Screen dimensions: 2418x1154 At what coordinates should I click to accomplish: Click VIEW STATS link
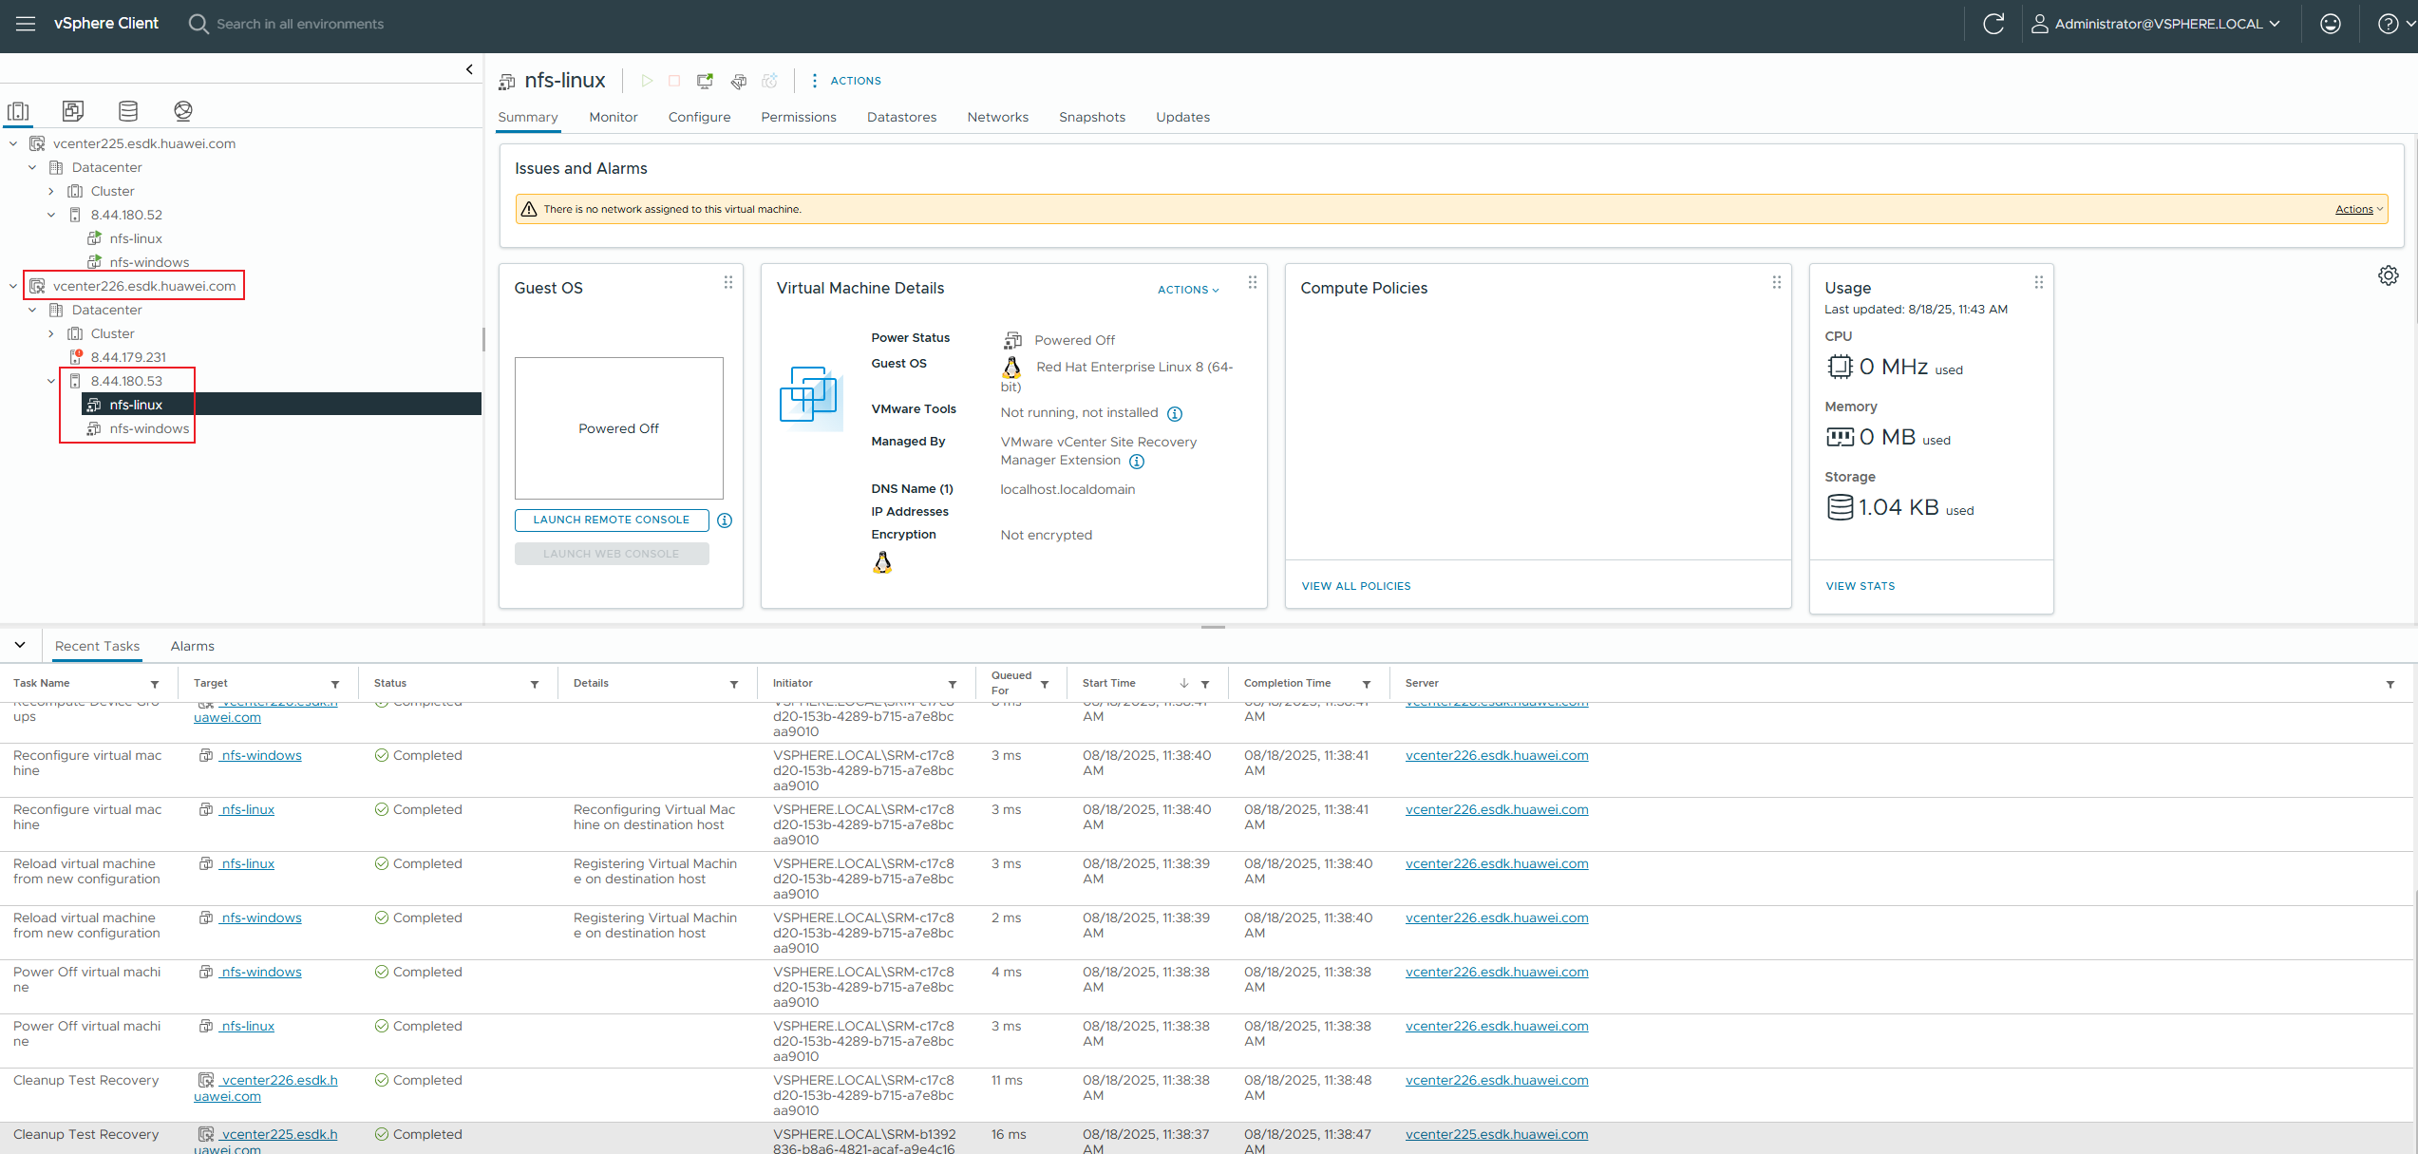(x=1861, y=586)
